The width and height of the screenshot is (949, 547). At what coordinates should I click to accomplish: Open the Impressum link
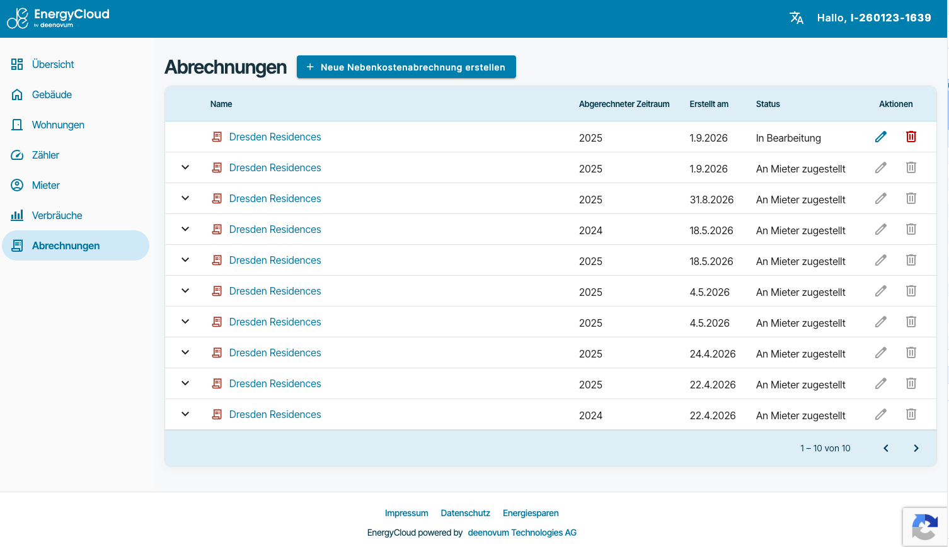point(406,513)
